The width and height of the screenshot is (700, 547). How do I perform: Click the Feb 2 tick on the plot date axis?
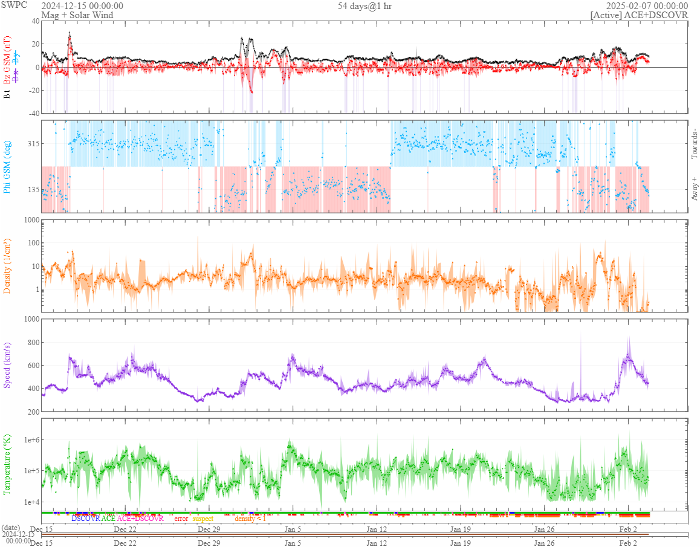(628, 529)
